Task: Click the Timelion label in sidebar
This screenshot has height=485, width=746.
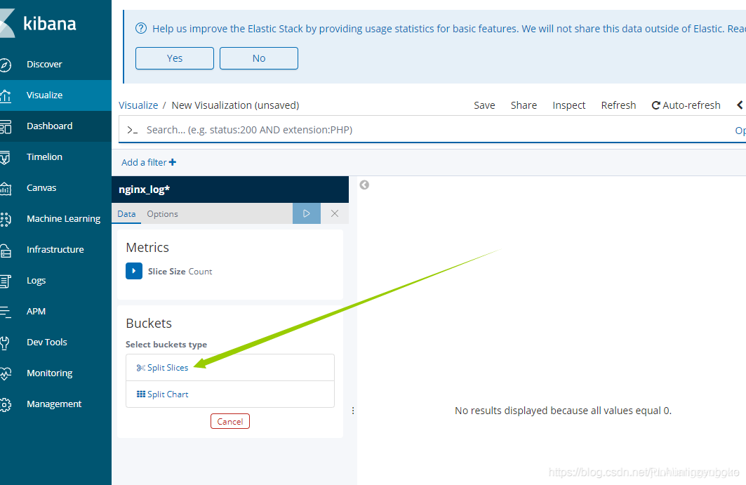Action: [44, 157]
